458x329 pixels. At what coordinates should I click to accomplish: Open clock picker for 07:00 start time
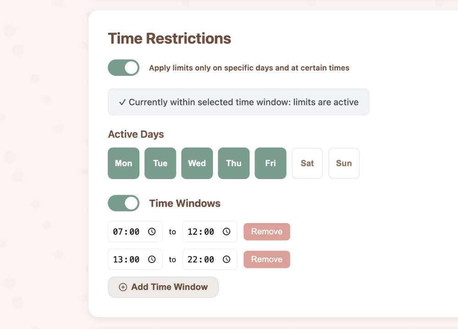[x=152, y=232]
